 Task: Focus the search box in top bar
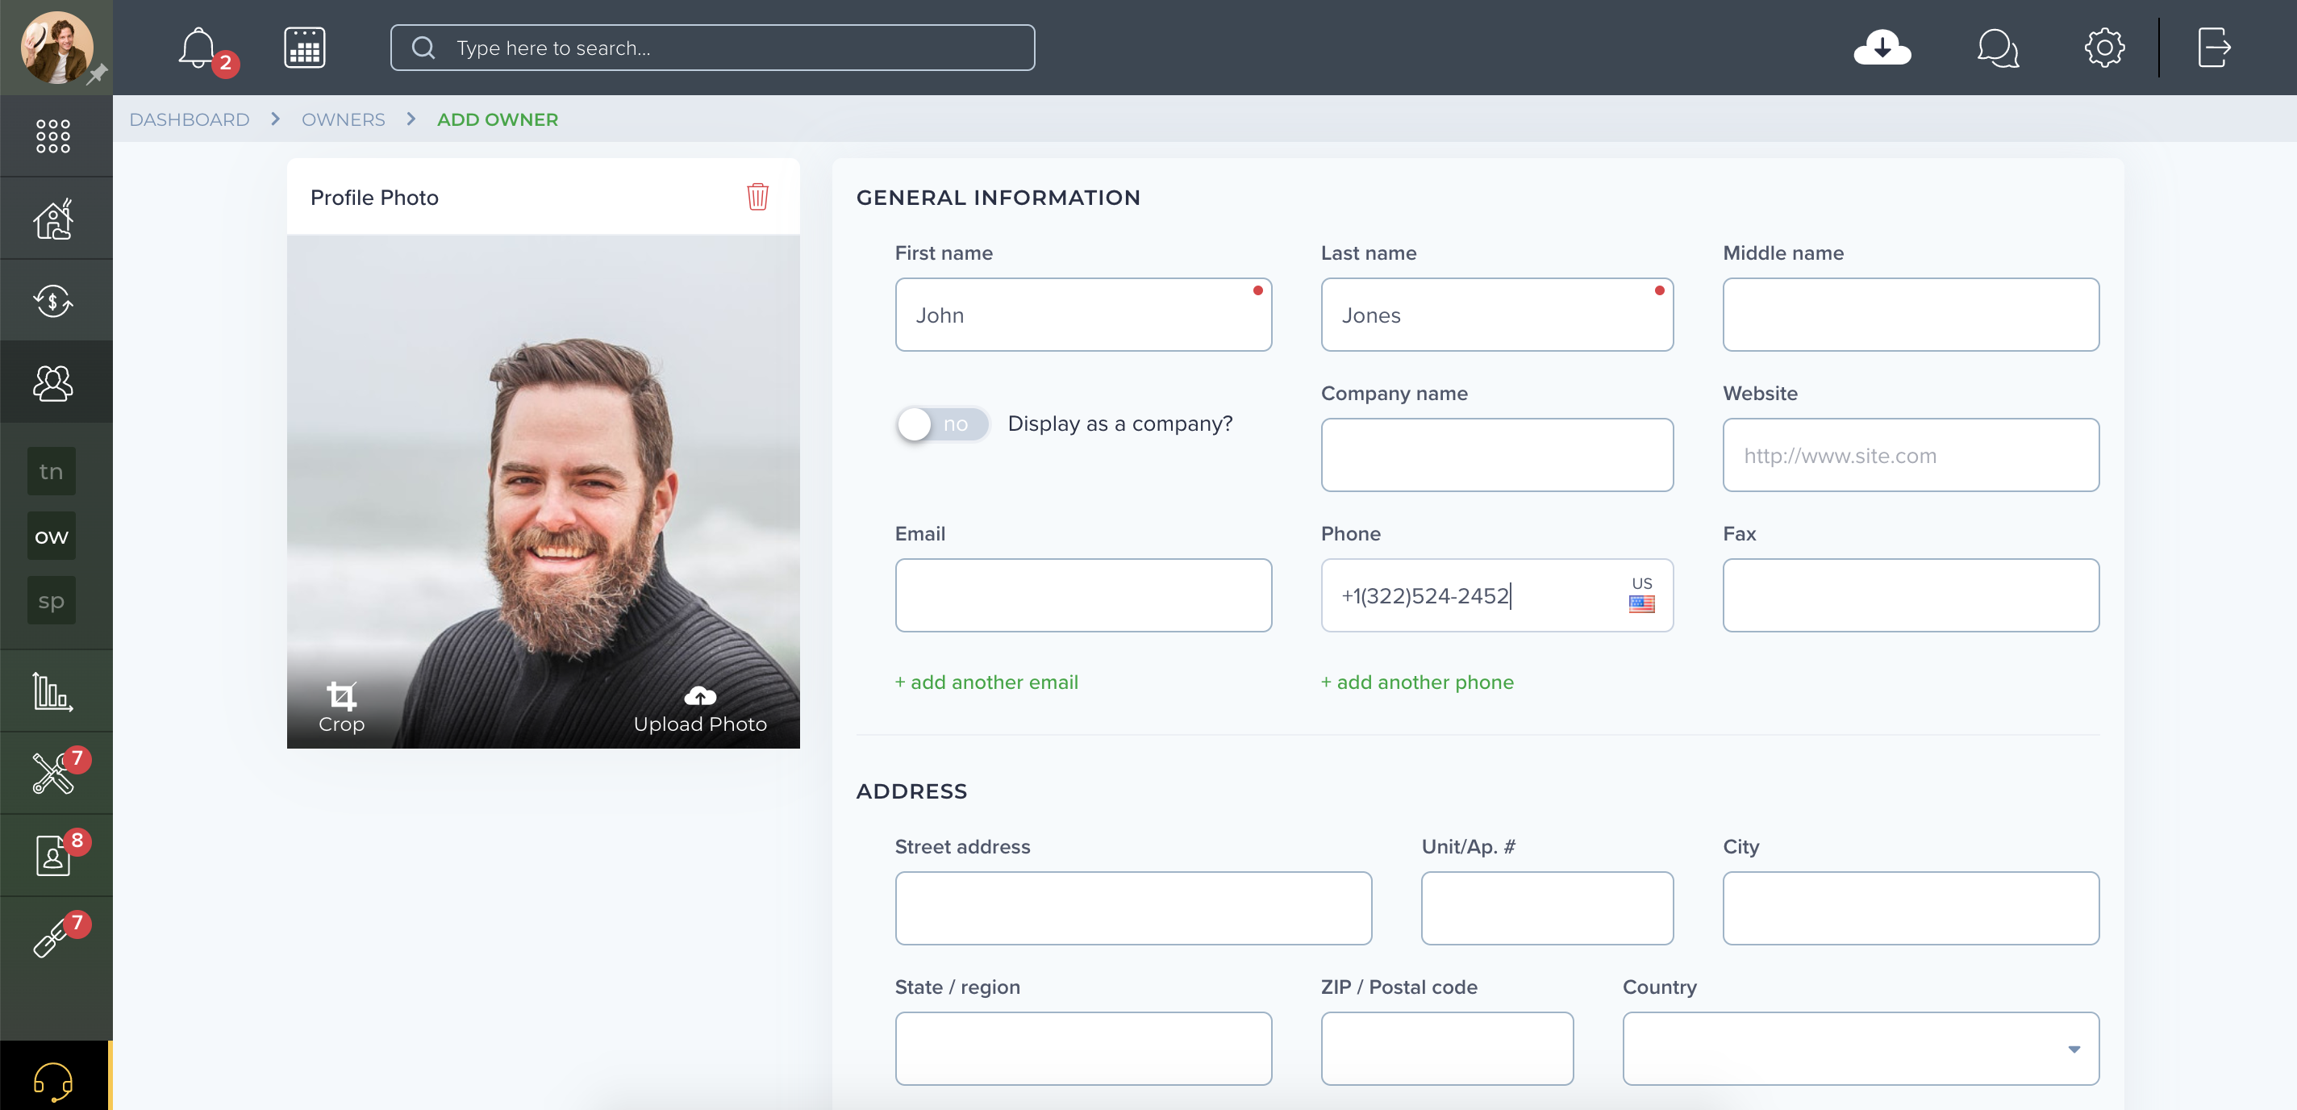(711, 48)
